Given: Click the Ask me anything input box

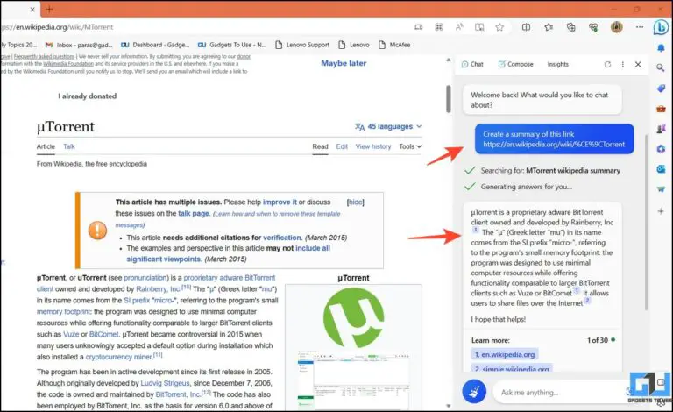Looking at the screenshot, I should [x=561, y=392].
